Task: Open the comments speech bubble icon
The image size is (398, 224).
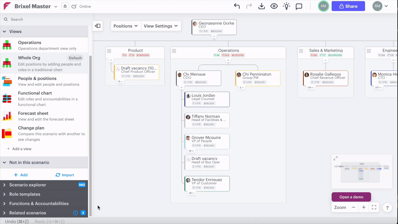Action: click(299, 7)
